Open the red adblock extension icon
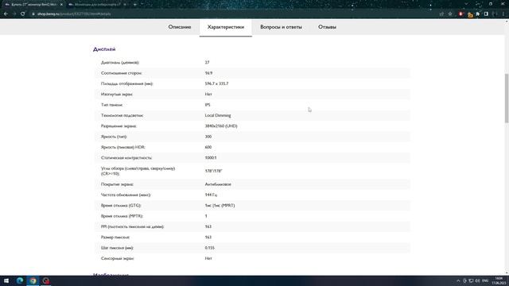This screenshot has width=509, height=286. [x=461, y=14]
